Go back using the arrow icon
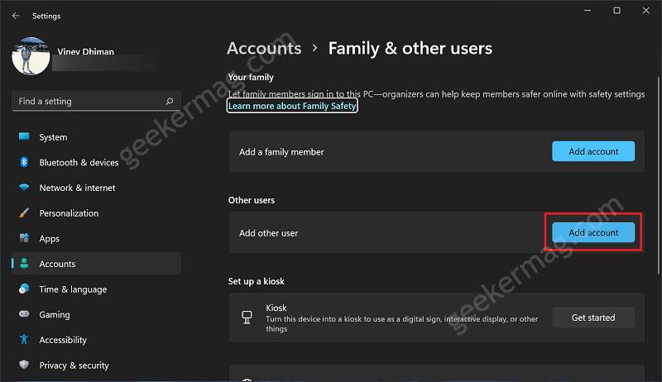 (x=16, y=16)
